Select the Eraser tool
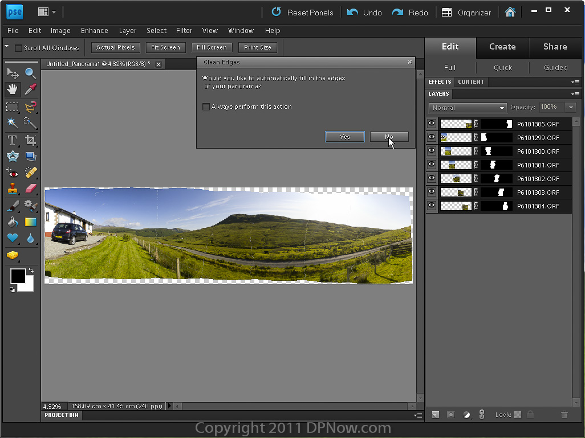585x438 pixels. [31, 189]
